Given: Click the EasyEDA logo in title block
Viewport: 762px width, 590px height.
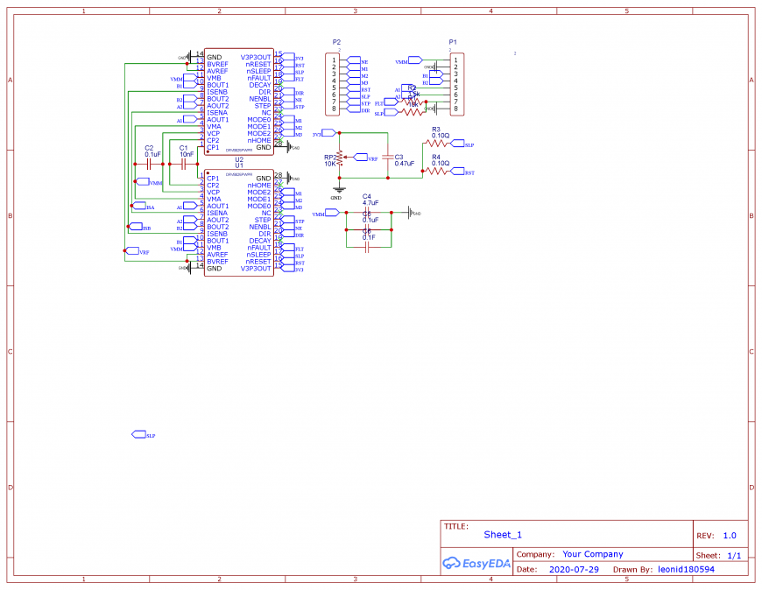Looking at the screenshot, I should tap(476, 563).
